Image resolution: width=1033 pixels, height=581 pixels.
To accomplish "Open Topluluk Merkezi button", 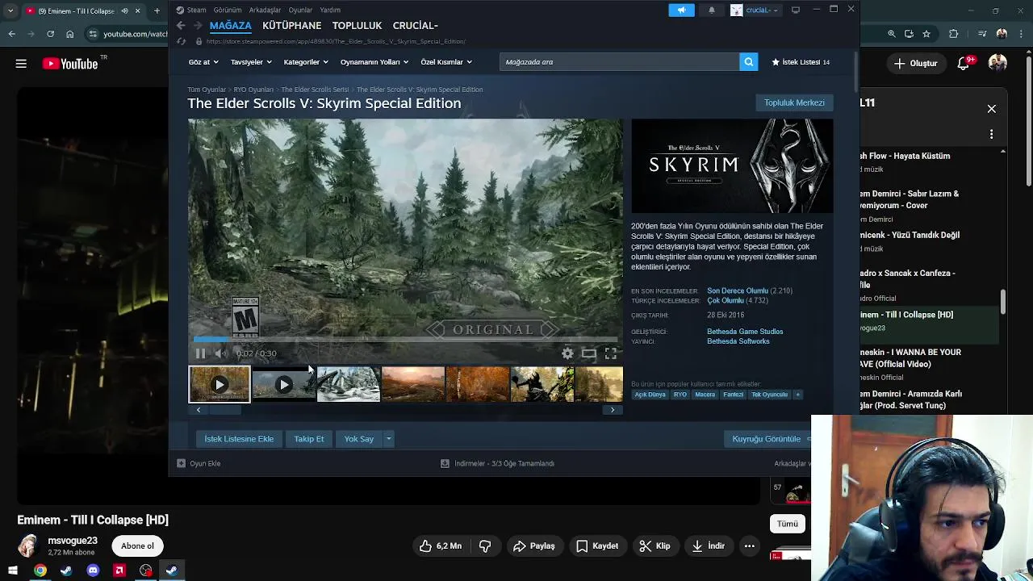I will pos(794,102).
